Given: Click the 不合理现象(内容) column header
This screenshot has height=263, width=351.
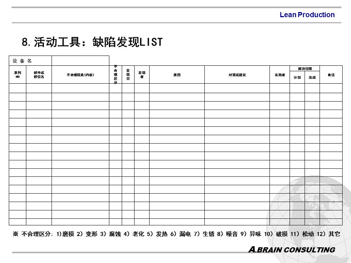Looking at the screenshot, I should coord(80,75).
